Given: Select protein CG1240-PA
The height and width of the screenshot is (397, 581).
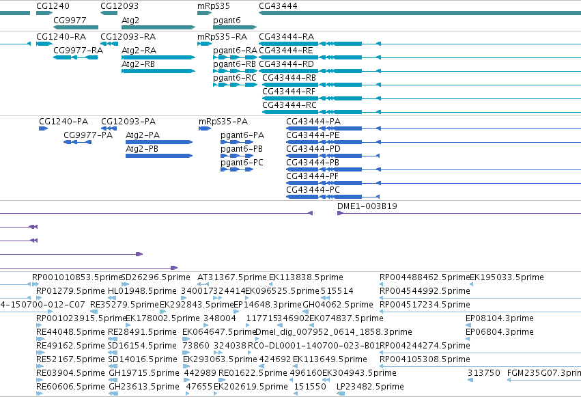Looking at the screenshot, I should (x=43, y=128).
